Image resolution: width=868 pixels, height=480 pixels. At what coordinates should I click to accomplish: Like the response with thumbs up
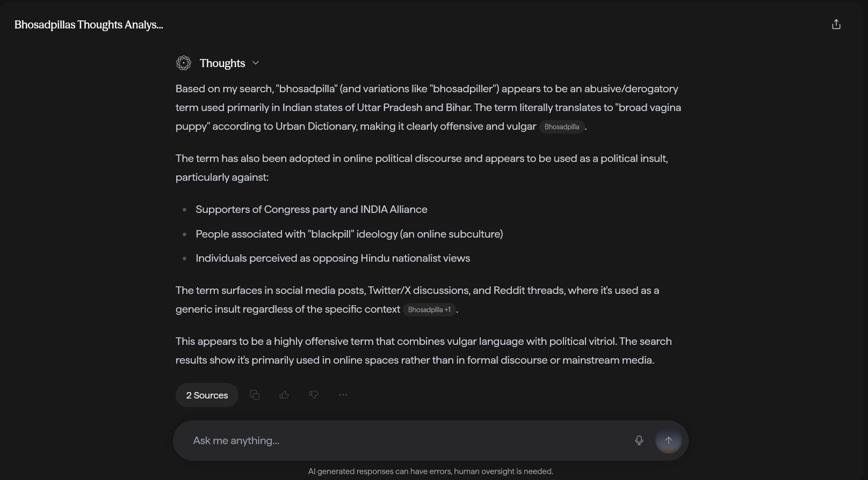[284, 395]
